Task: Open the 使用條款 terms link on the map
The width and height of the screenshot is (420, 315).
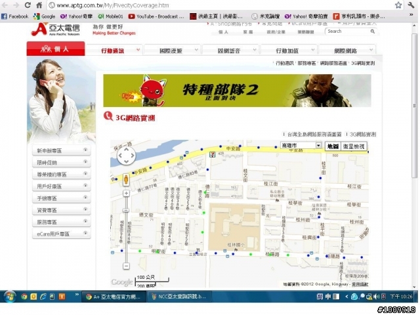Action: (360, 284)
